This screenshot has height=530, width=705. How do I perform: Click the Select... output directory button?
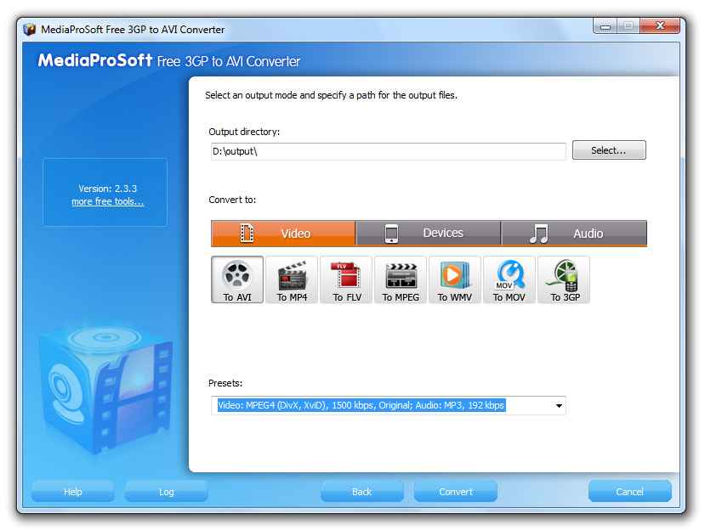pyautogui.click(x=609, y=150)
